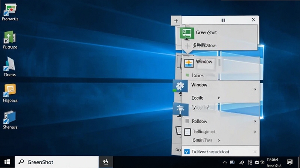Click the blue figure icon tile
300x168 pixels.
click(x=180, y=109)
